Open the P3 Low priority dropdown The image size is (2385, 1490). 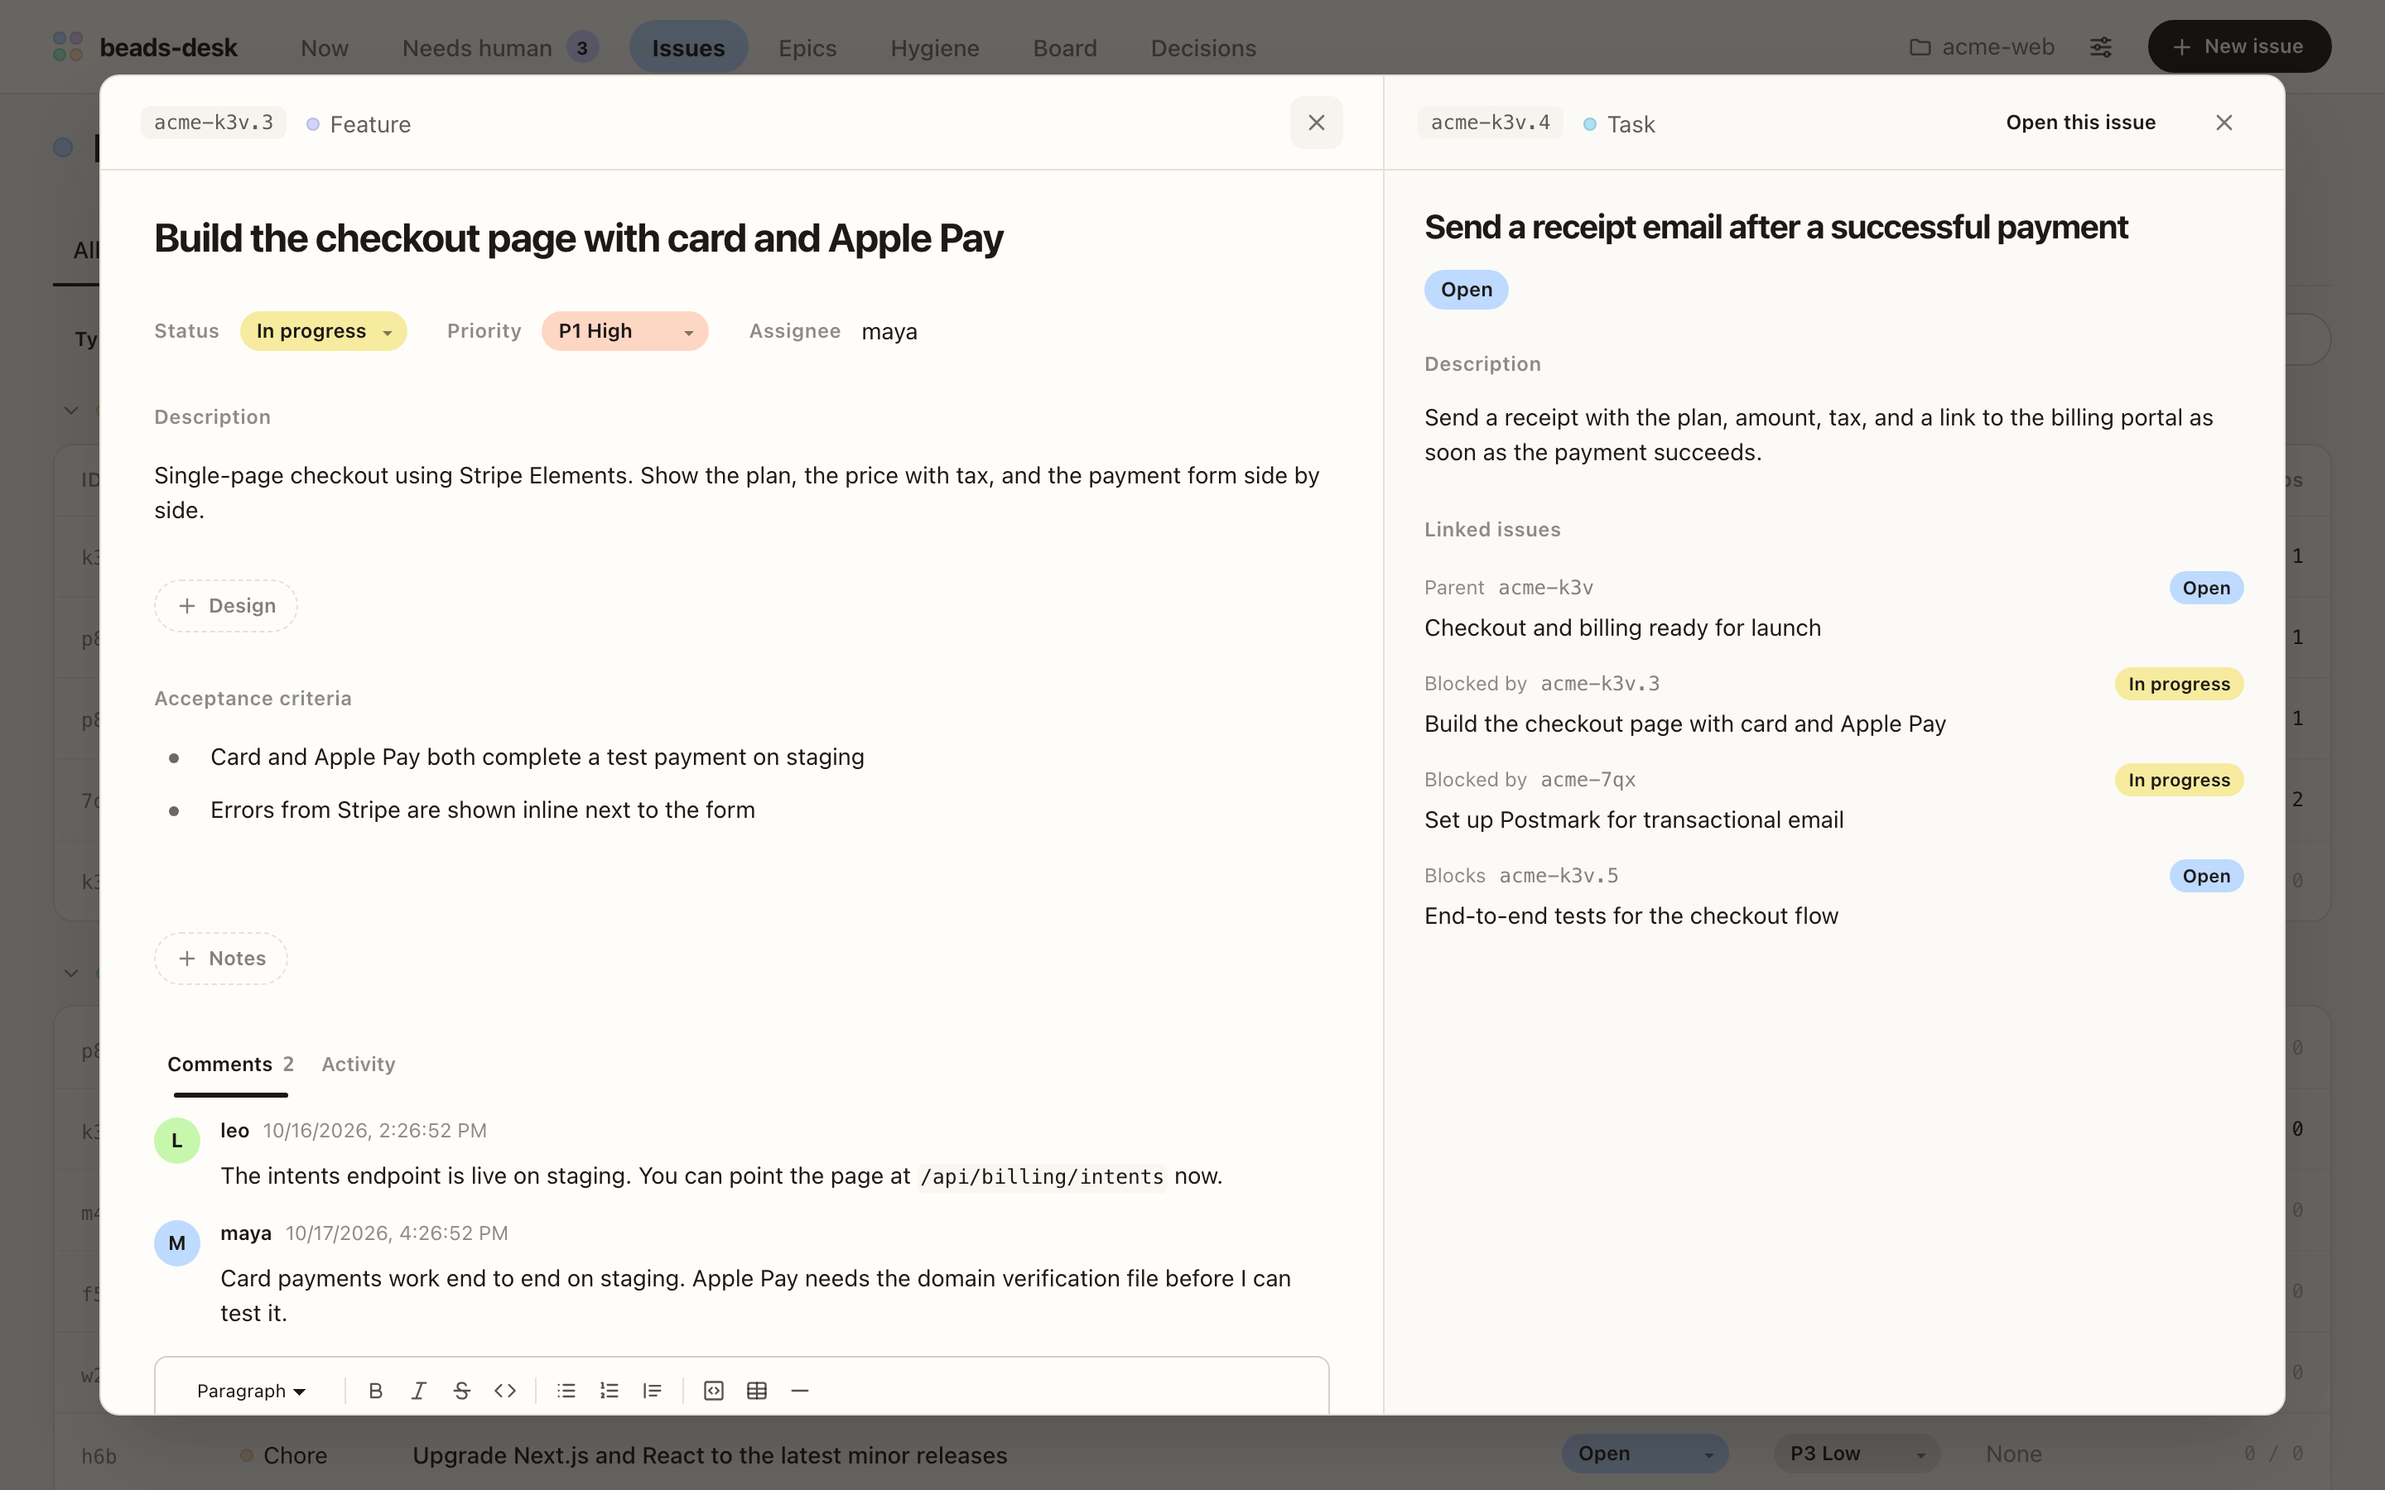pos(1857,1454)
